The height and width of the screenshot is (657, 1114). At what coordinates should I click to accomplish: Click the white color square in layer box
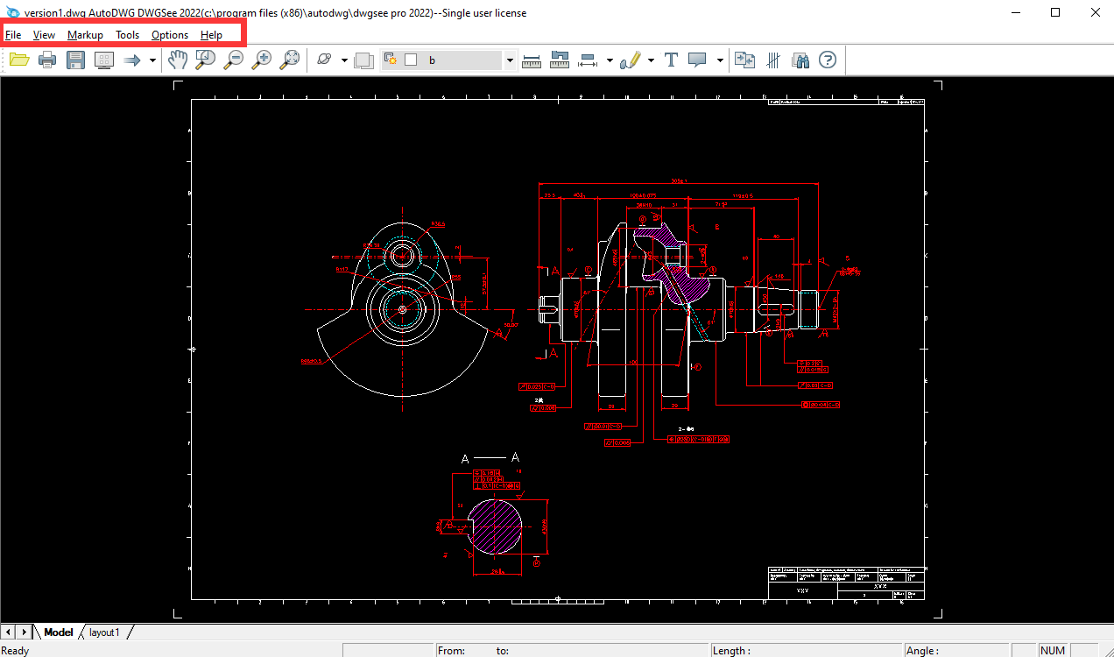[x=411, y=60]
